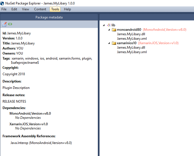Collapse the xamarinios10 folder node
This screenshot has height=156, width=194.
(x=109, y=43)
